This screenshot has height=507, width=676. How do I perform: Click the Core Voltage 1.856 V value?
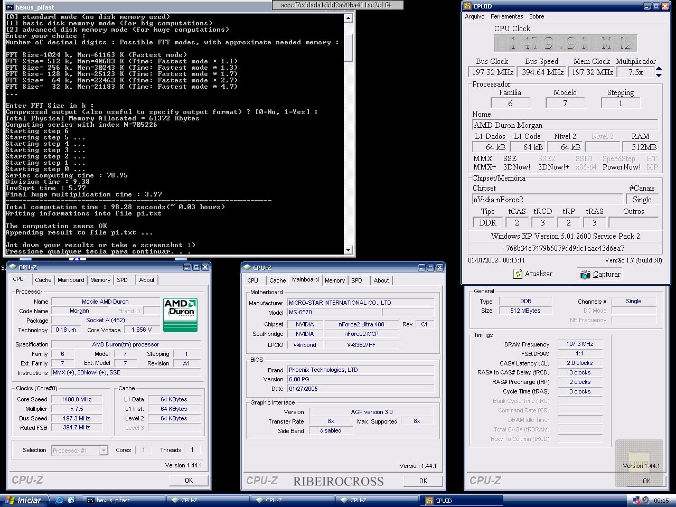point(142,330)
